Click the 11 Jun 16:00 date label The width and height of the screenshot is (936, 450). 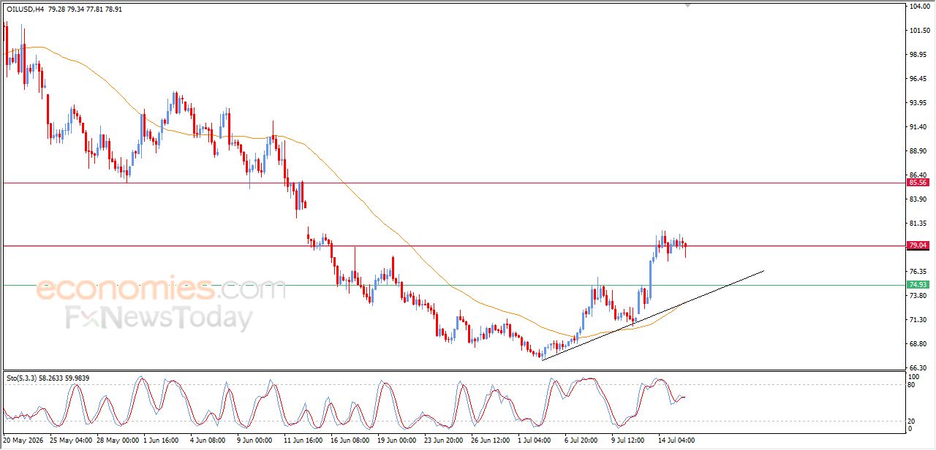tap(303, 441)
